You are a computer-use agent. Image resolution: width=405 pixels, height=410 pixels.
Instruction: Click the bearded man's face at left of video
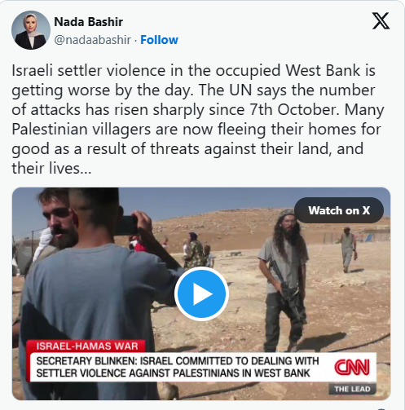coord(59,221)
